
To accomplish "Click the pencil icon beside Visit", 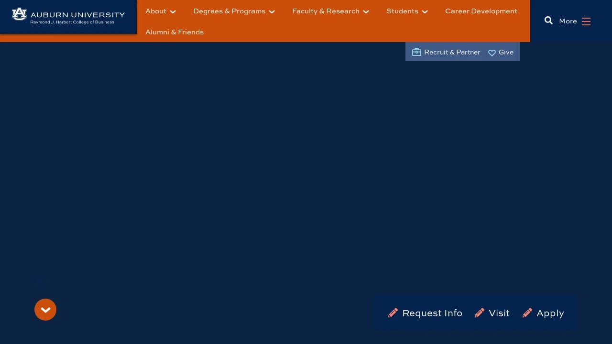I will 479,312.
